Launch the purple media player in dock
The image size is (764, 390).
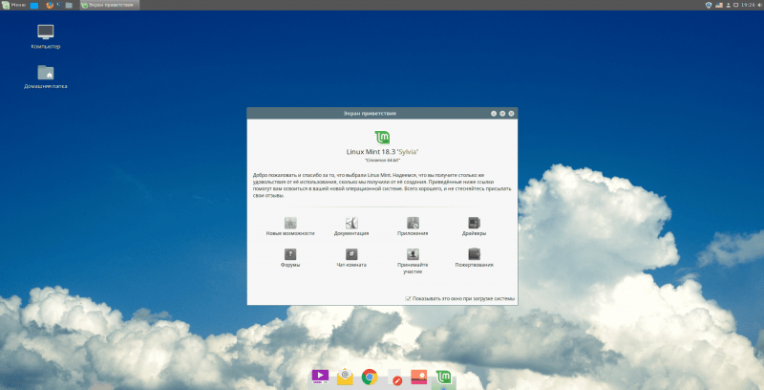(x=320, y=377)
